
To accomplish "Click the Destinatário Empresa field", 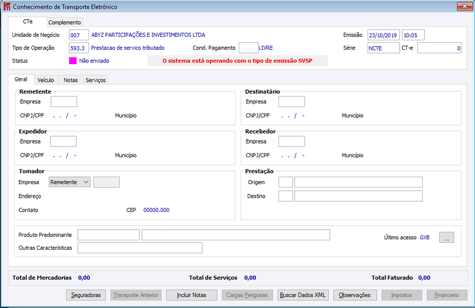I will [292, 101].
